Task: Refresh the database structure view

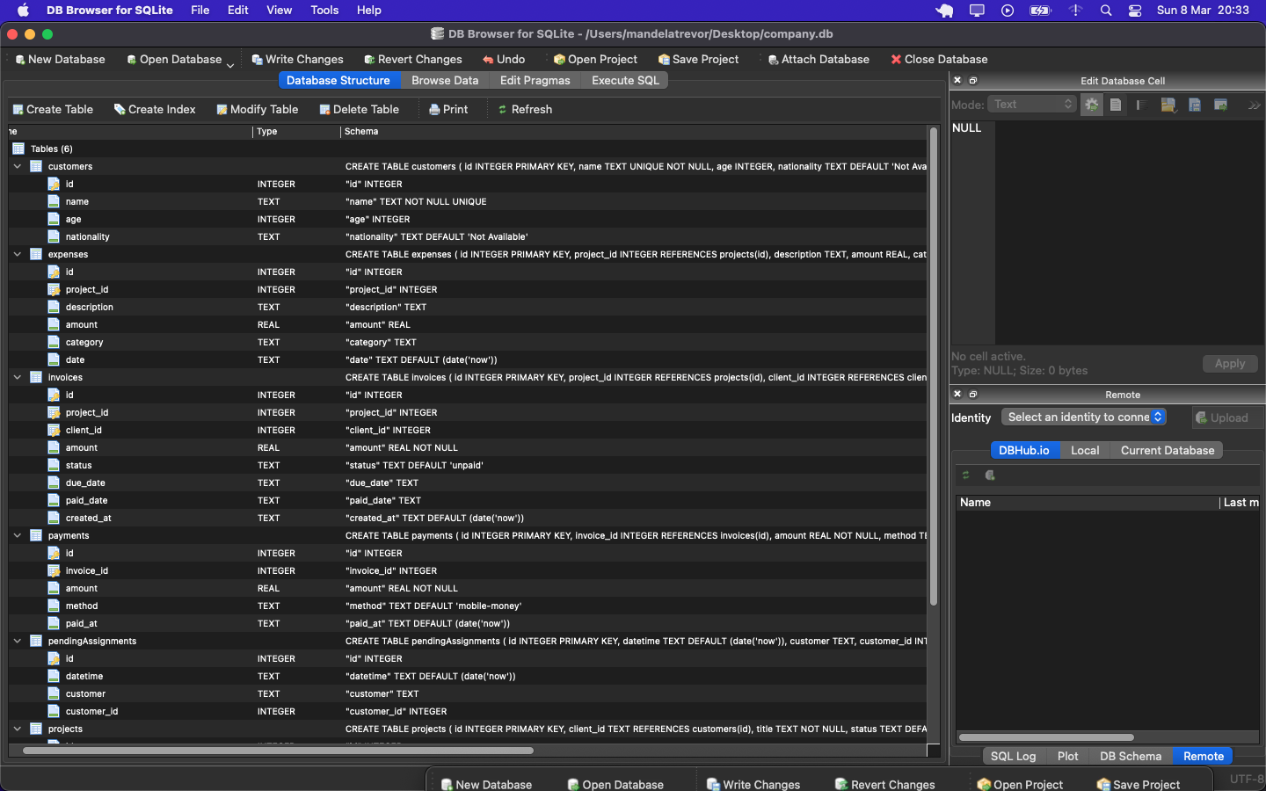Action: click(x=525, y=109)
